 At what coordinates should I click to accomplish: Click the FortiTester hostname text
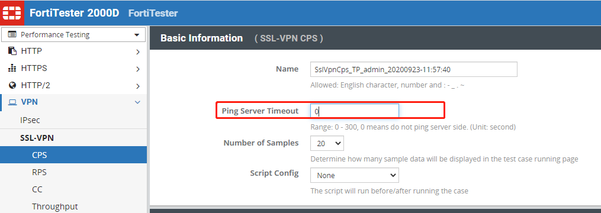153,13
